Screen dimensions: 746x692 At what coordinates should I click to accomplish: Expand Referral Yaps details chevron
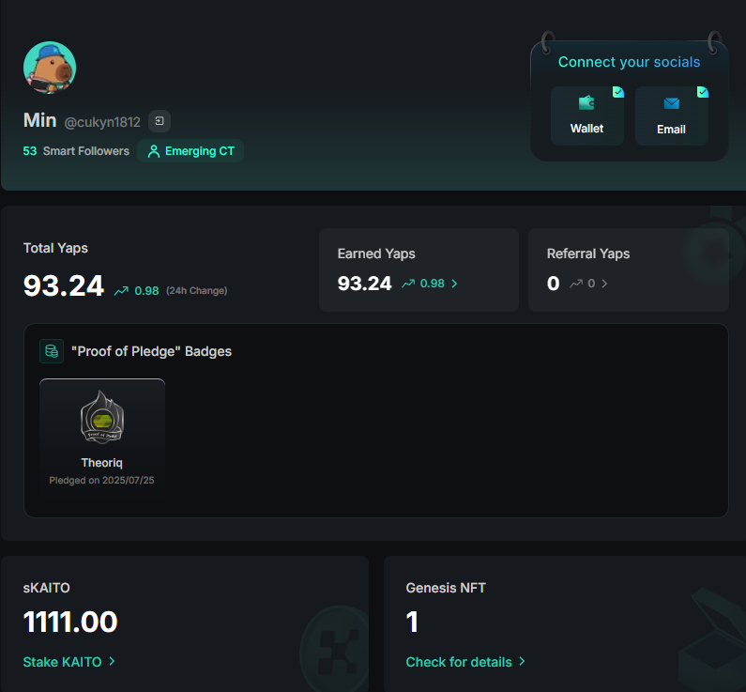(604, 284)
